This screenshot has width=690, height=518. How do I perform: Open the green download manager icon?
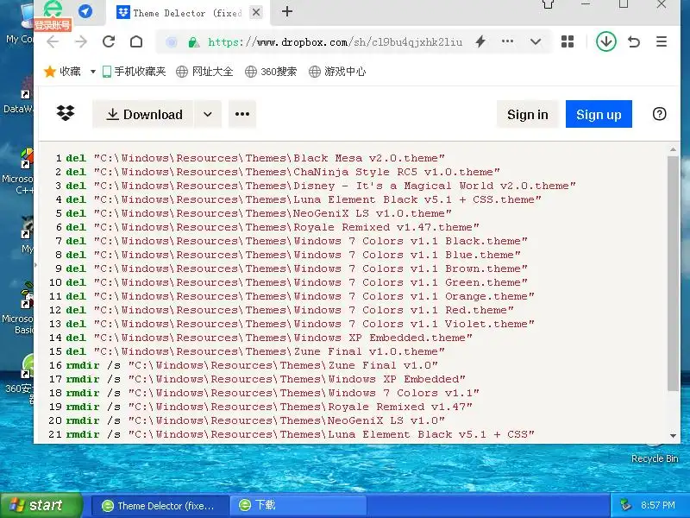606,41
